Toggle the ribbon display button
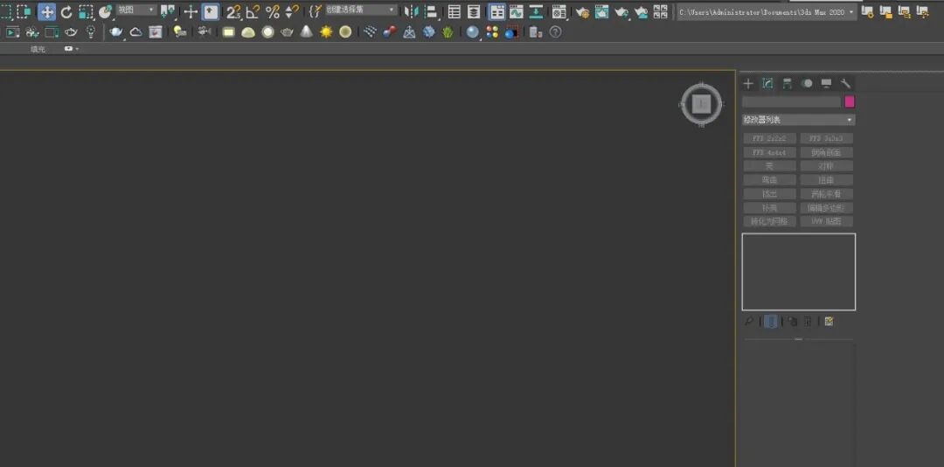Image resolution: width=944 pixels, height=467 pixels. coord(496,11)
